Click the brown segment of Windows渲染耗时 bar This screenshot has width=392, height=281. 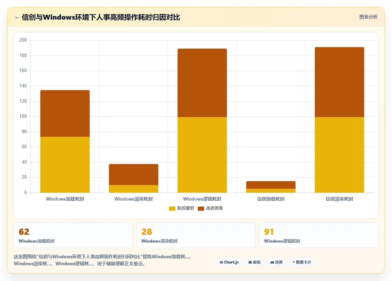pos(133,174)
